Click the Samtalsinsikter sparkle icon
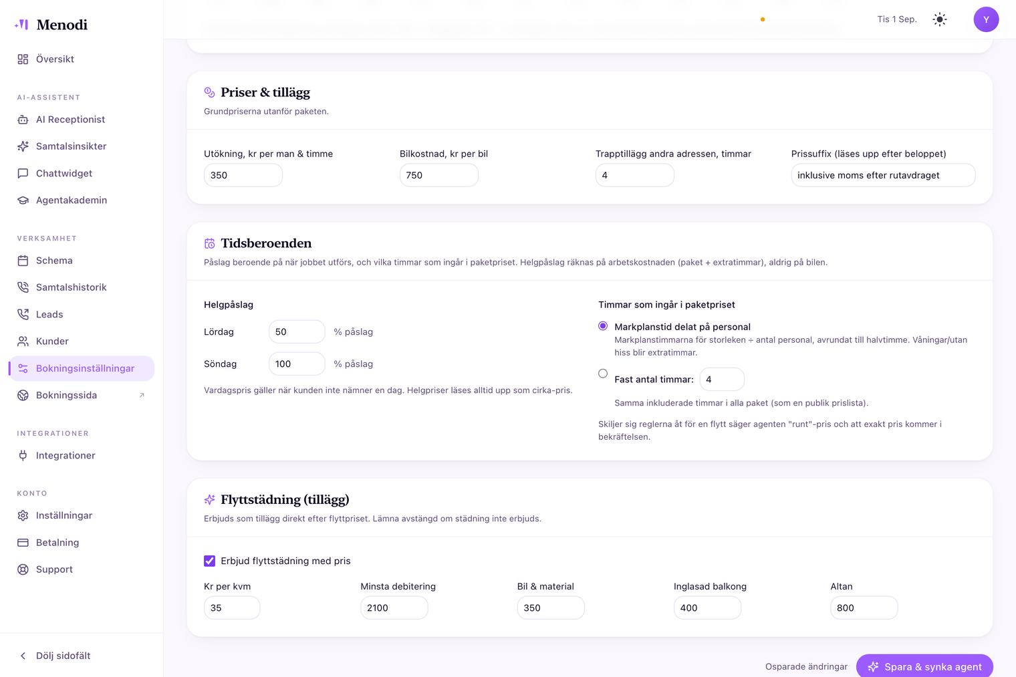This screenshot has height=677, width=1016. [23, 146]
